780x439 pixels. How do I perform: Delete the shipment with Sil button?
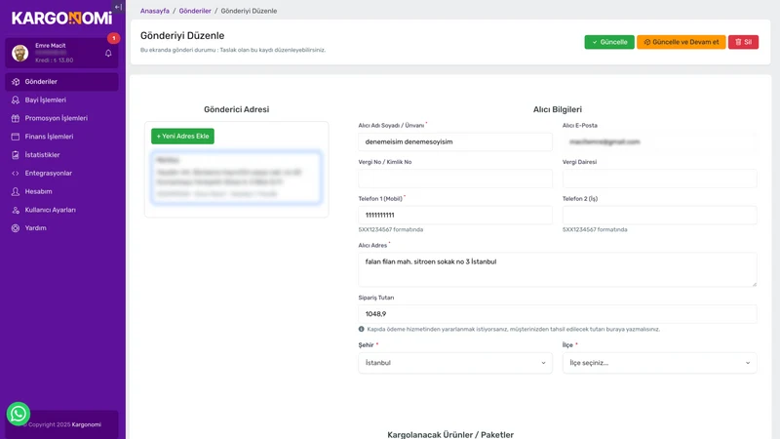coord(743,42)
